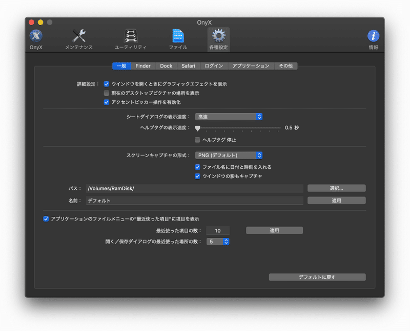Click the 選択... button

tap(337, 188)
